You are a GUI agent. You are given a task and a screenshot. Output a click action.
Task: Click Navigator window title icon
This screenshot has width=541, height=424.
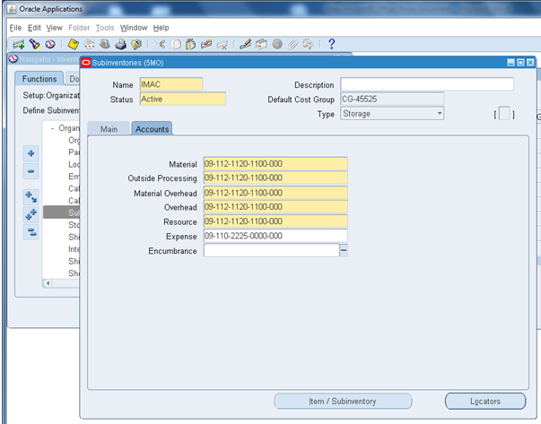13,59
